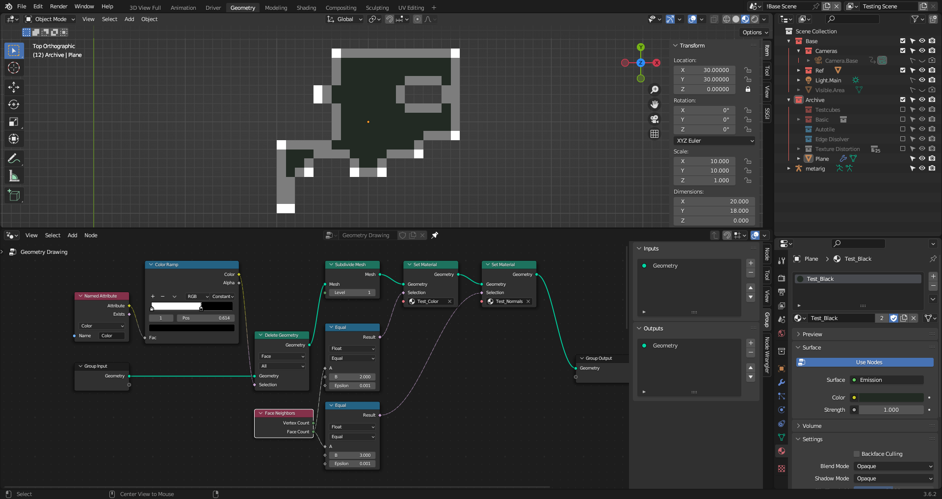
Task: Switch to the UV Editing workspace tab
Action: pyautogui.click(x=411, y=8)
